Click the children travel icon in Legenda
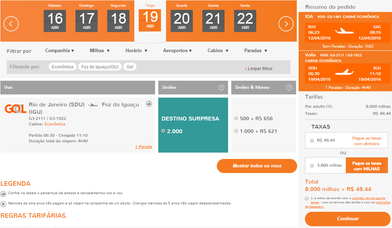This screenshot has width=392, height=228. [3, 204]
